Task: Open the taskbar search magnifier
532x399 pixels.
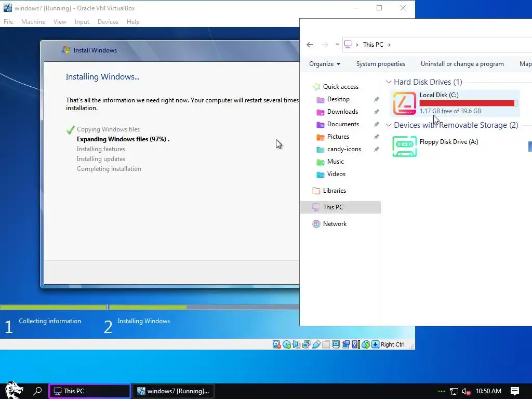Action: 37,391
